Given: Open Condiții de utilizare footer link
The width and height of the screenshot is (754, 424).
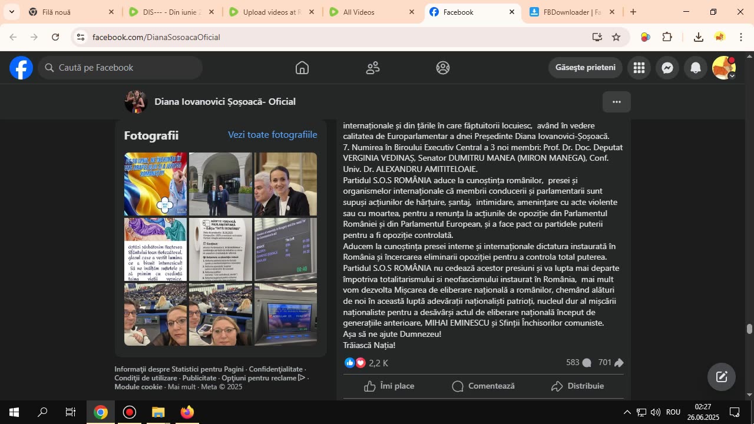Looking at the screenshot, I should click(145, 378).
